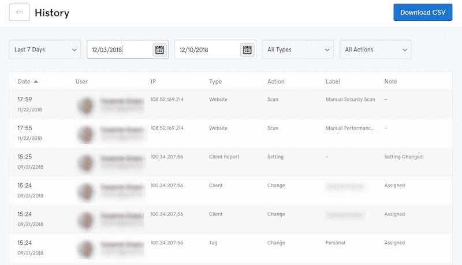Screen dimensions: 462x265
Task: Sort by the User column header
Action: click(x=81, y=81)
